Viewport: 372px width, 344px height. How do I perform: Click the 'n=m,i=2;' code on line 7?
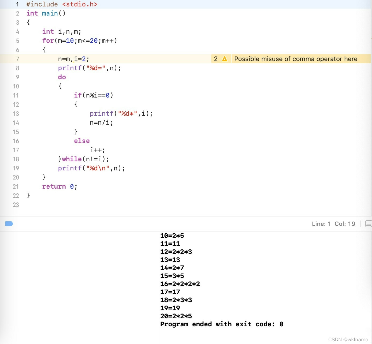[73, 59]
